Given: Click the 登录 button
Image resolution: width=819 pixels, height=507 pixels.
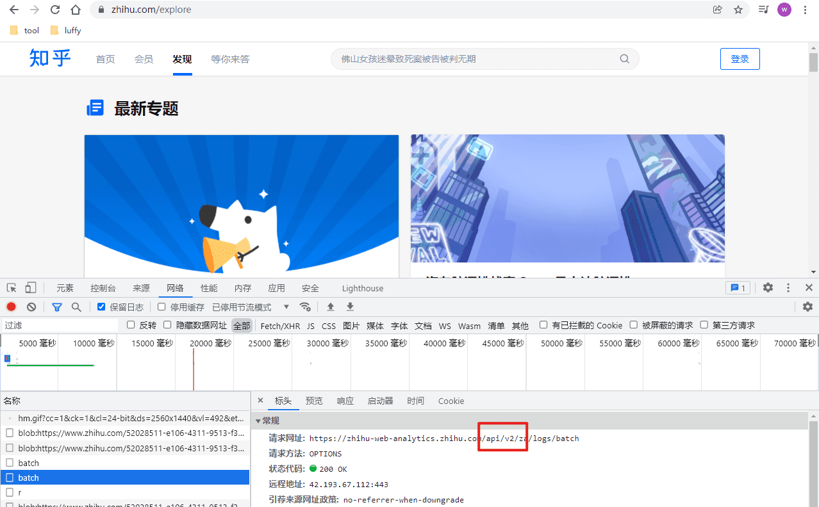Looking at the screenshot, I should coord(740,59).
